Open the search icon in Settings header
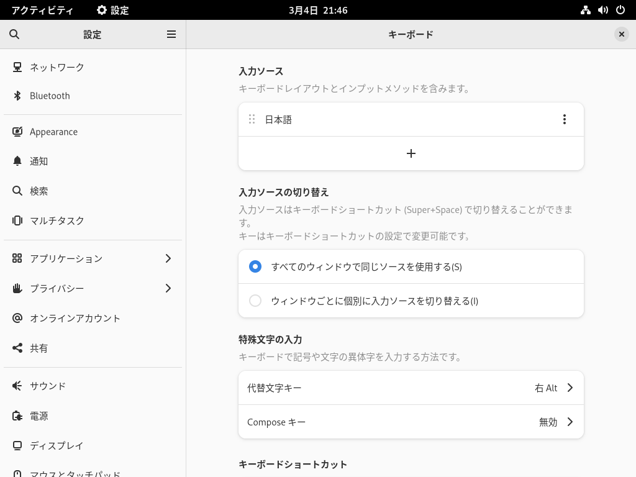The width and height of the screenshot is (636, 477). click(x=14, y=35)
